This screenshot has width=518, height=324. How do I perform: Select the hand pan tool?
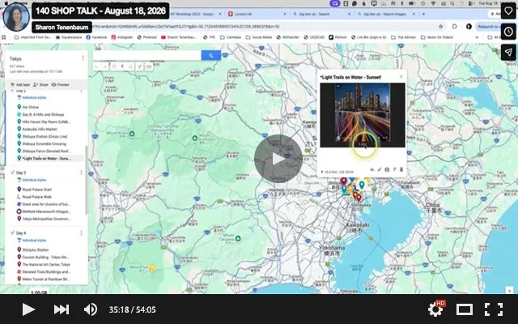tap(114, 66)
